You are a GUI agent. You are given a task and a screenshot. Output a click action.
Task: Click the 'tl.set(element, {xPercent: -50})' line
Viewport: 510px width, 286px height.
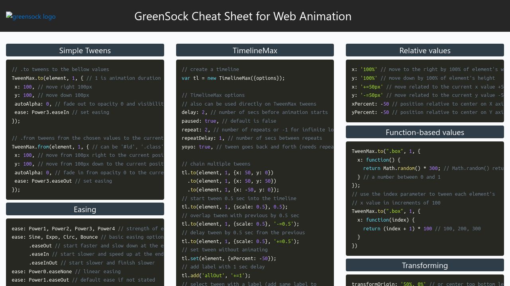click(229, 258)
